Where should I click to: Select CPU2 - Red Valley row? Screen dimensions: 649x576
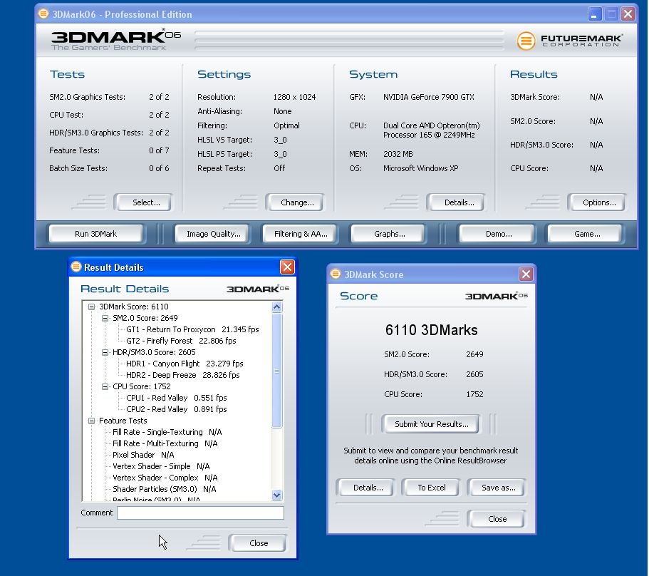click(x=177, y=409)
